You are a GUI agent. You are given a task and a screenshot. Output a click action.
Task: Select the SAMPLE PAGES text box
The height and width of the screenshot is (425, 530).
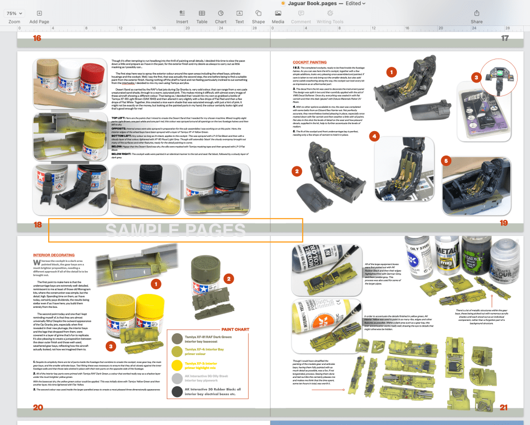176,230
